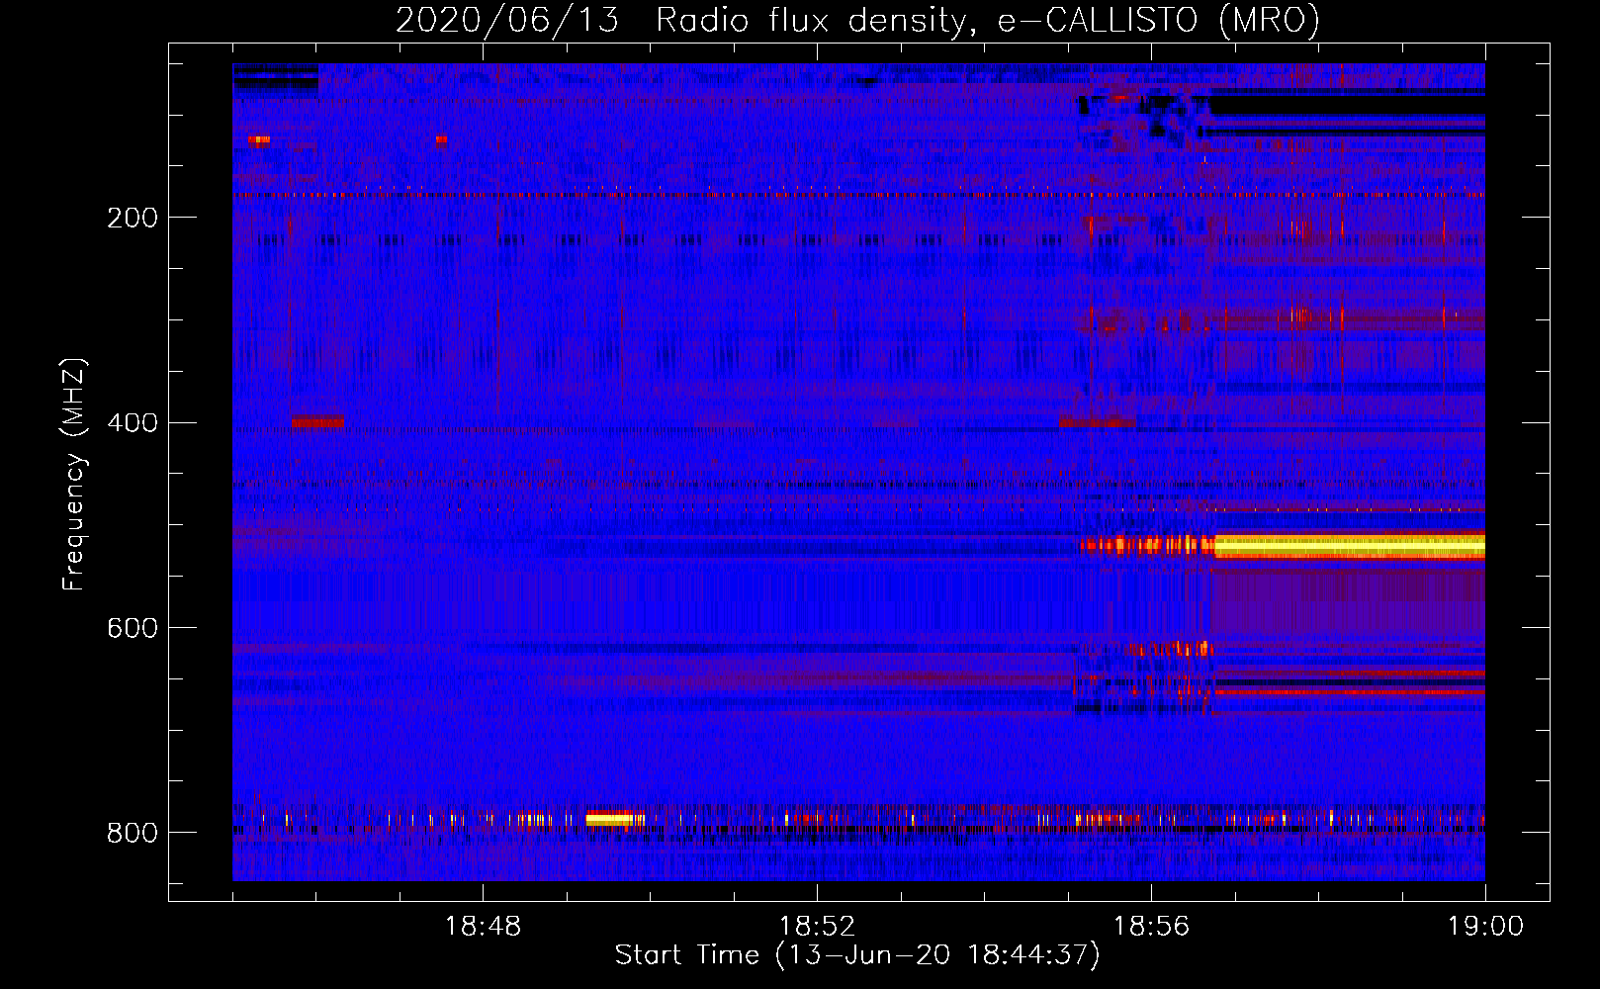Click the bright yellow band near 520 MHz
The image size is (1600, 989).
[1350, 546]
